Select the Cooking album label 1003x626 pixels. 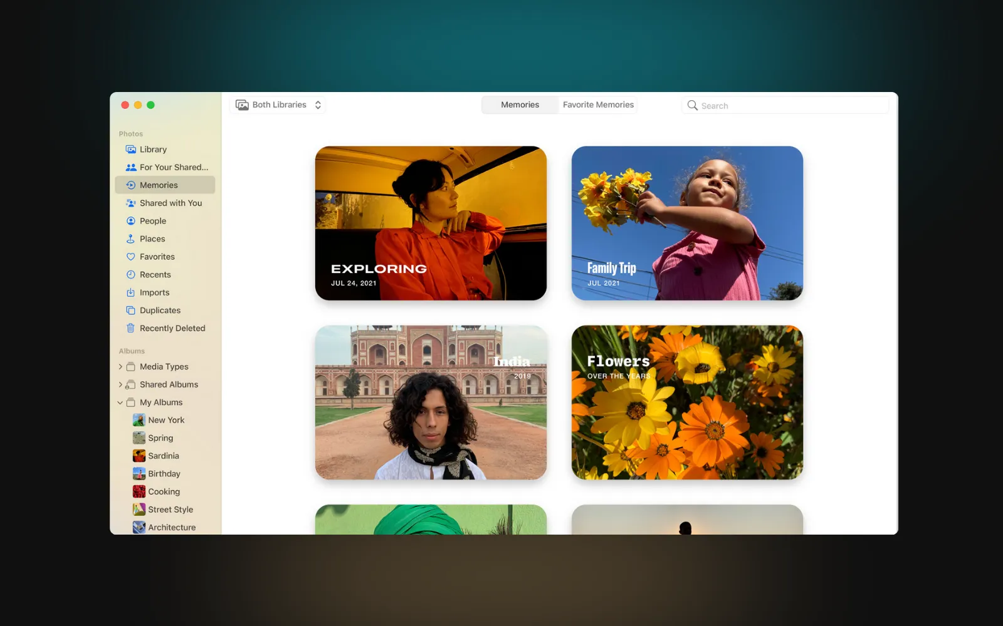point(164,491)
